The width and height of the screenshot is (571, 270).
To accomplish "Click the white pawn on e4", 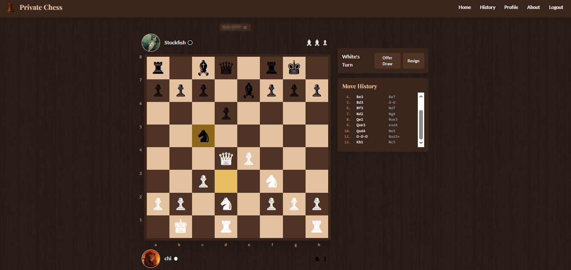I will pyautogui.click(x=249, y=159).
